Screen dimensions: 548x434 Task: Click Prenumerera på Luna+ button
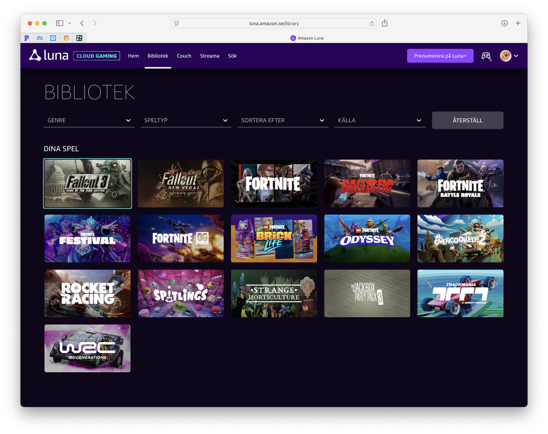click(x=440, y=56)
